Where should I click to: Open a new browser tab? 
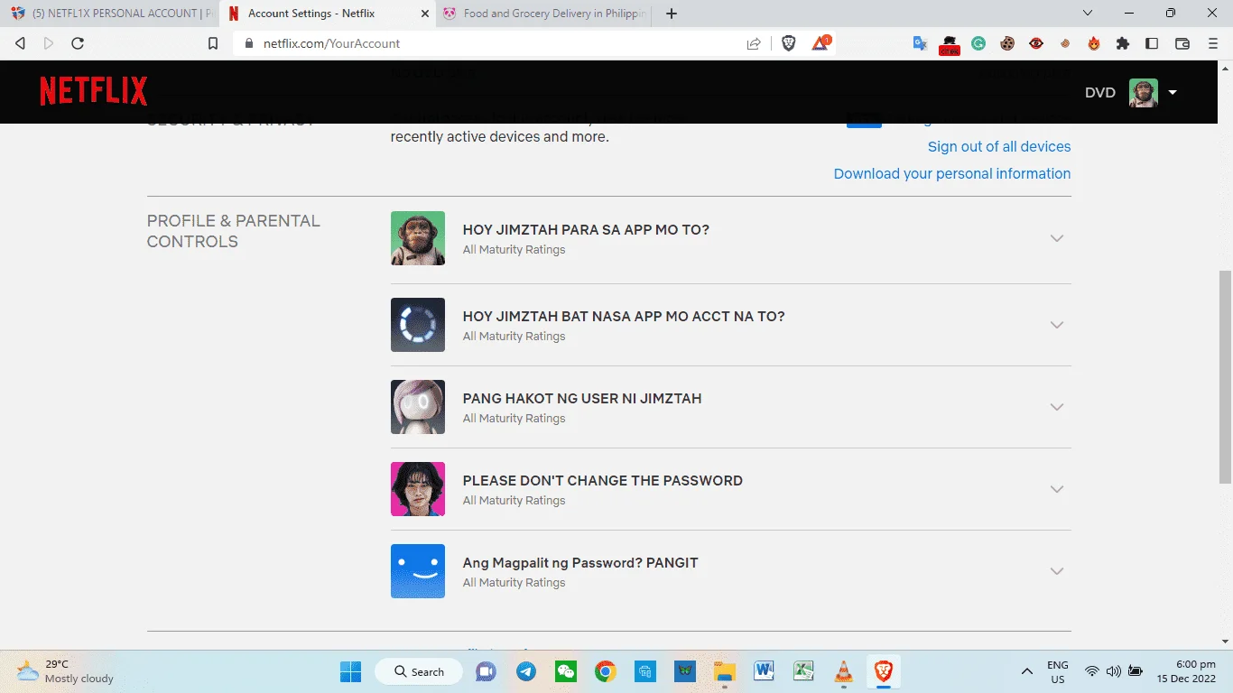[x=672, y=14]
